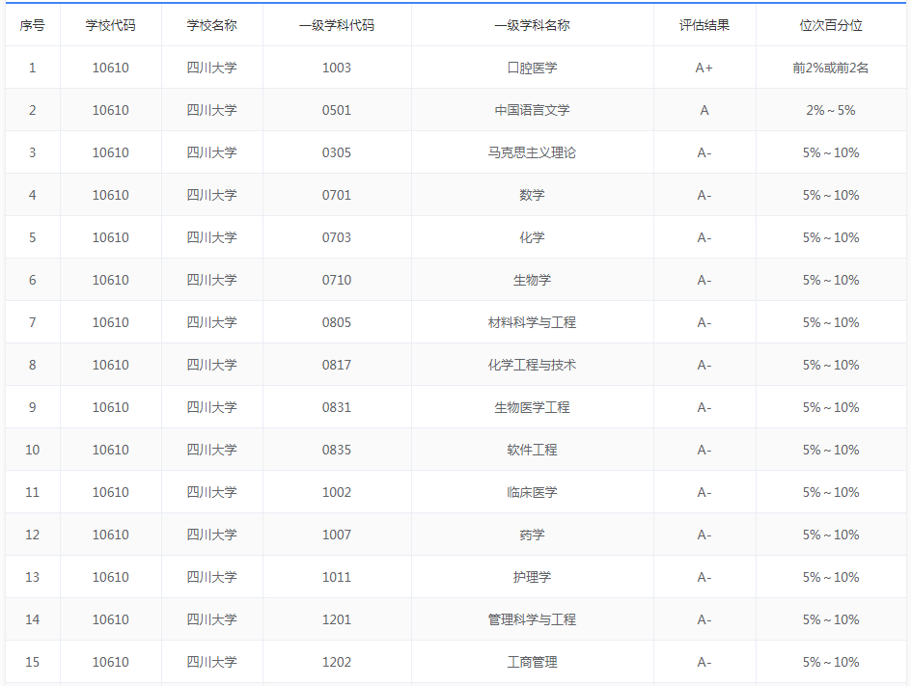Image resolution: width=911 pixels, height=686 pixels.
Task: Click subject code 0835
Action: pyautogui.click(x=337, y=449)
